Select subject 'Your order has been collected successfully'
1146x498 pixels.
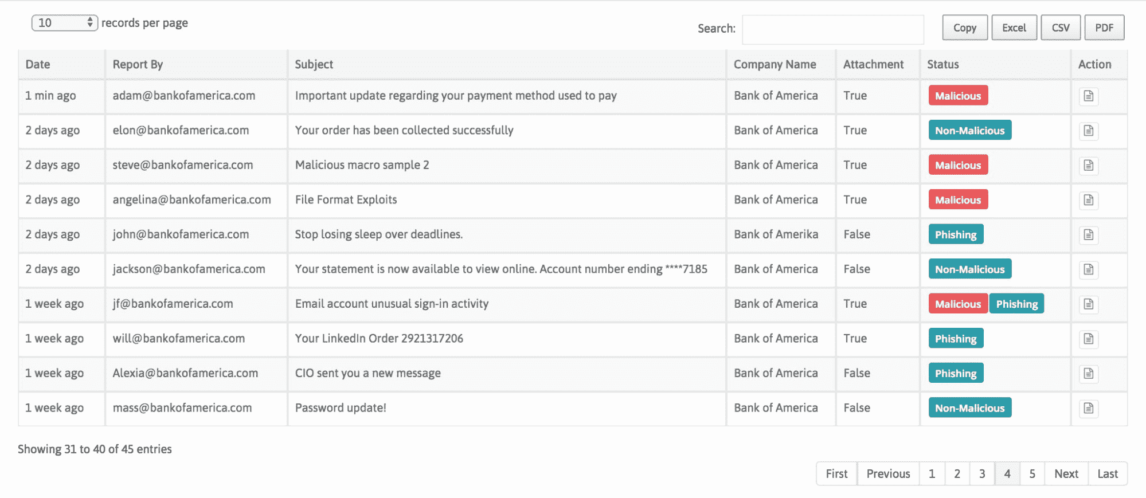click(404, 130)
